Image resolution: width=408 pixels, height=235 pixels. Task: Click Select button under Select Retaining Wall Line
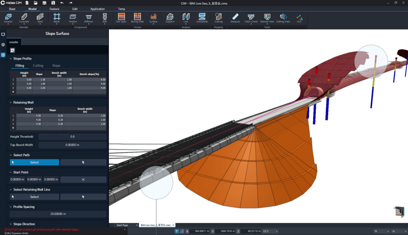click(34, 197)
